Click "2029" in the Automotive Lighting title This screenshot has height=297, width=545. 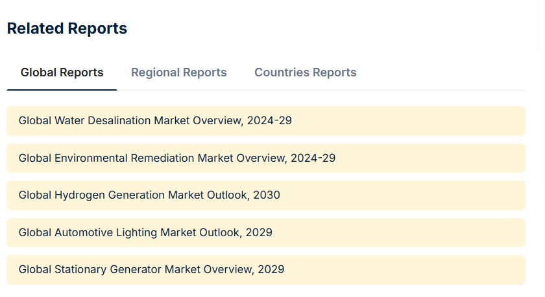coord(258,232)
